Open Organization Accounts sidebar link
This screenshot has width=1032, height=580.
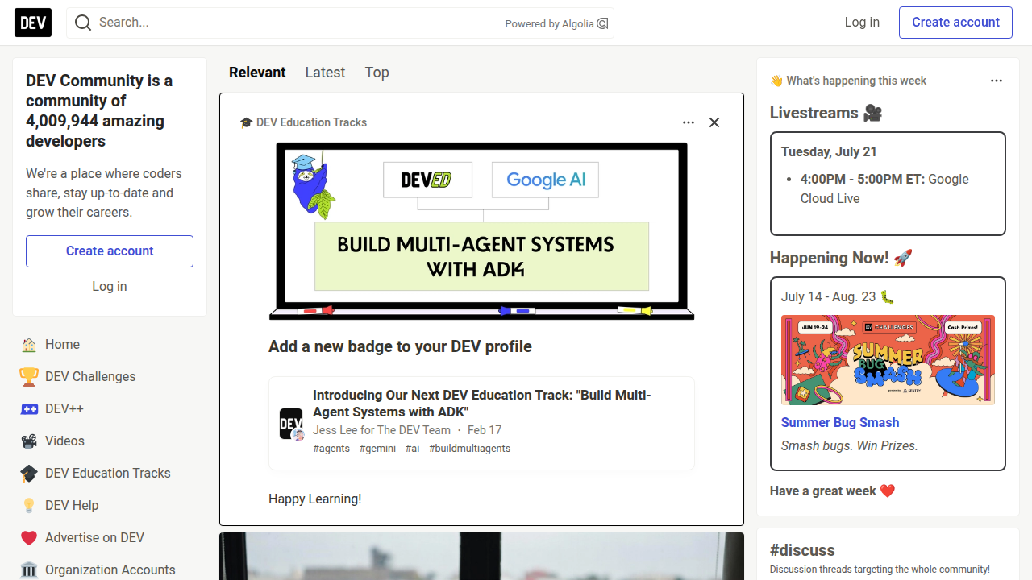point(110,570)
